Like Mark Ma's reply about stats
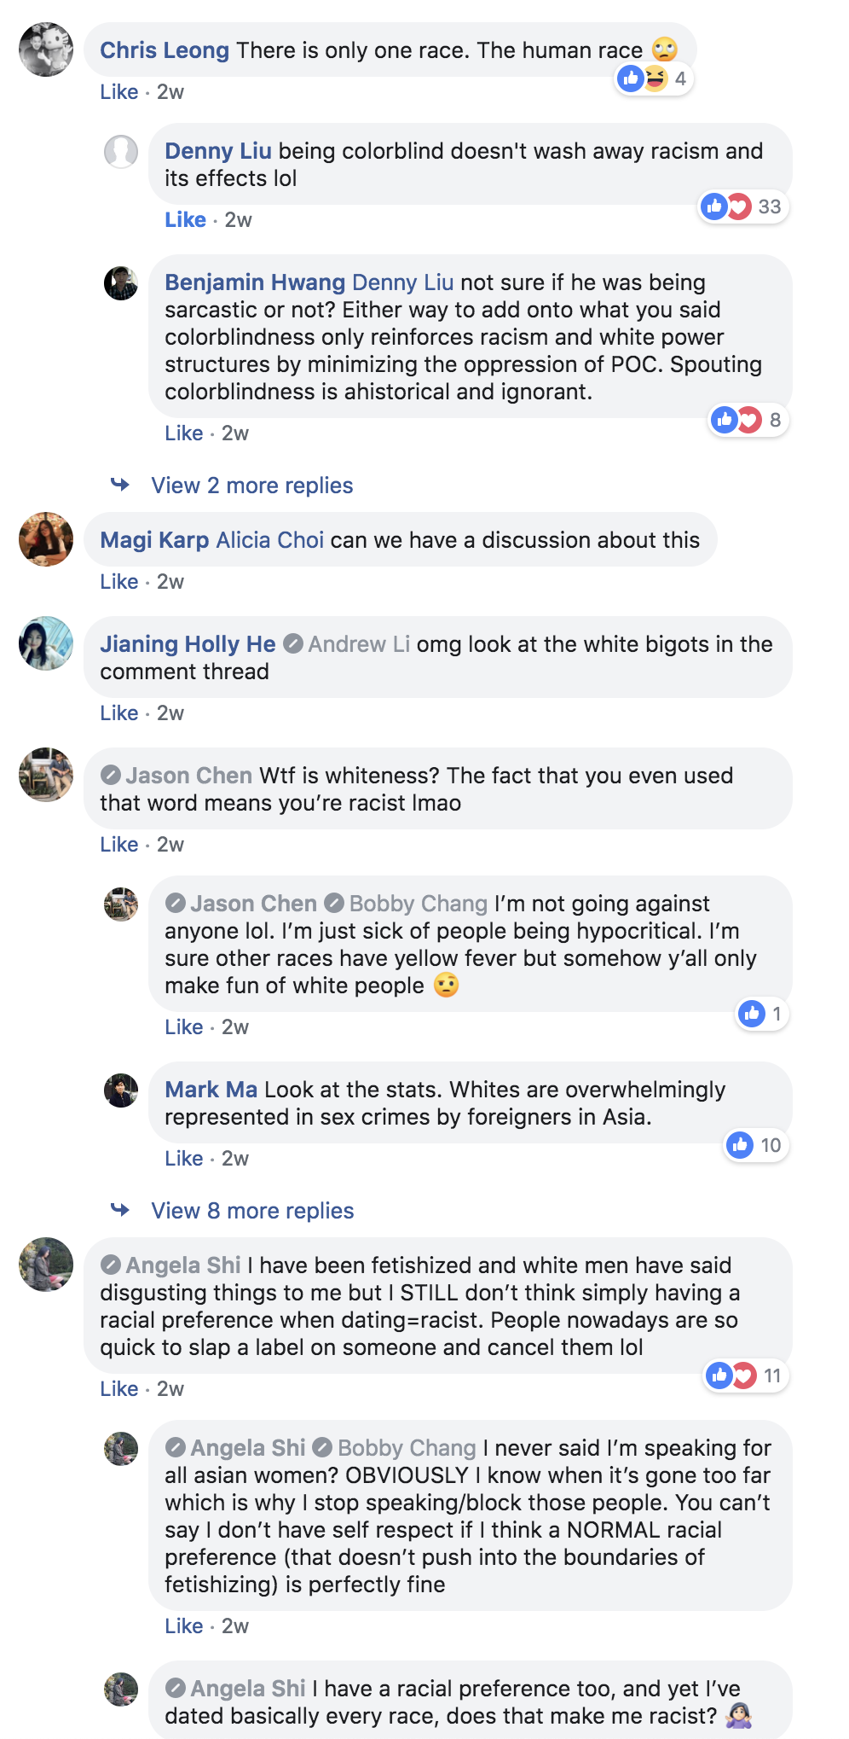Screen dimensions: 849x1739 [183, 1159]
